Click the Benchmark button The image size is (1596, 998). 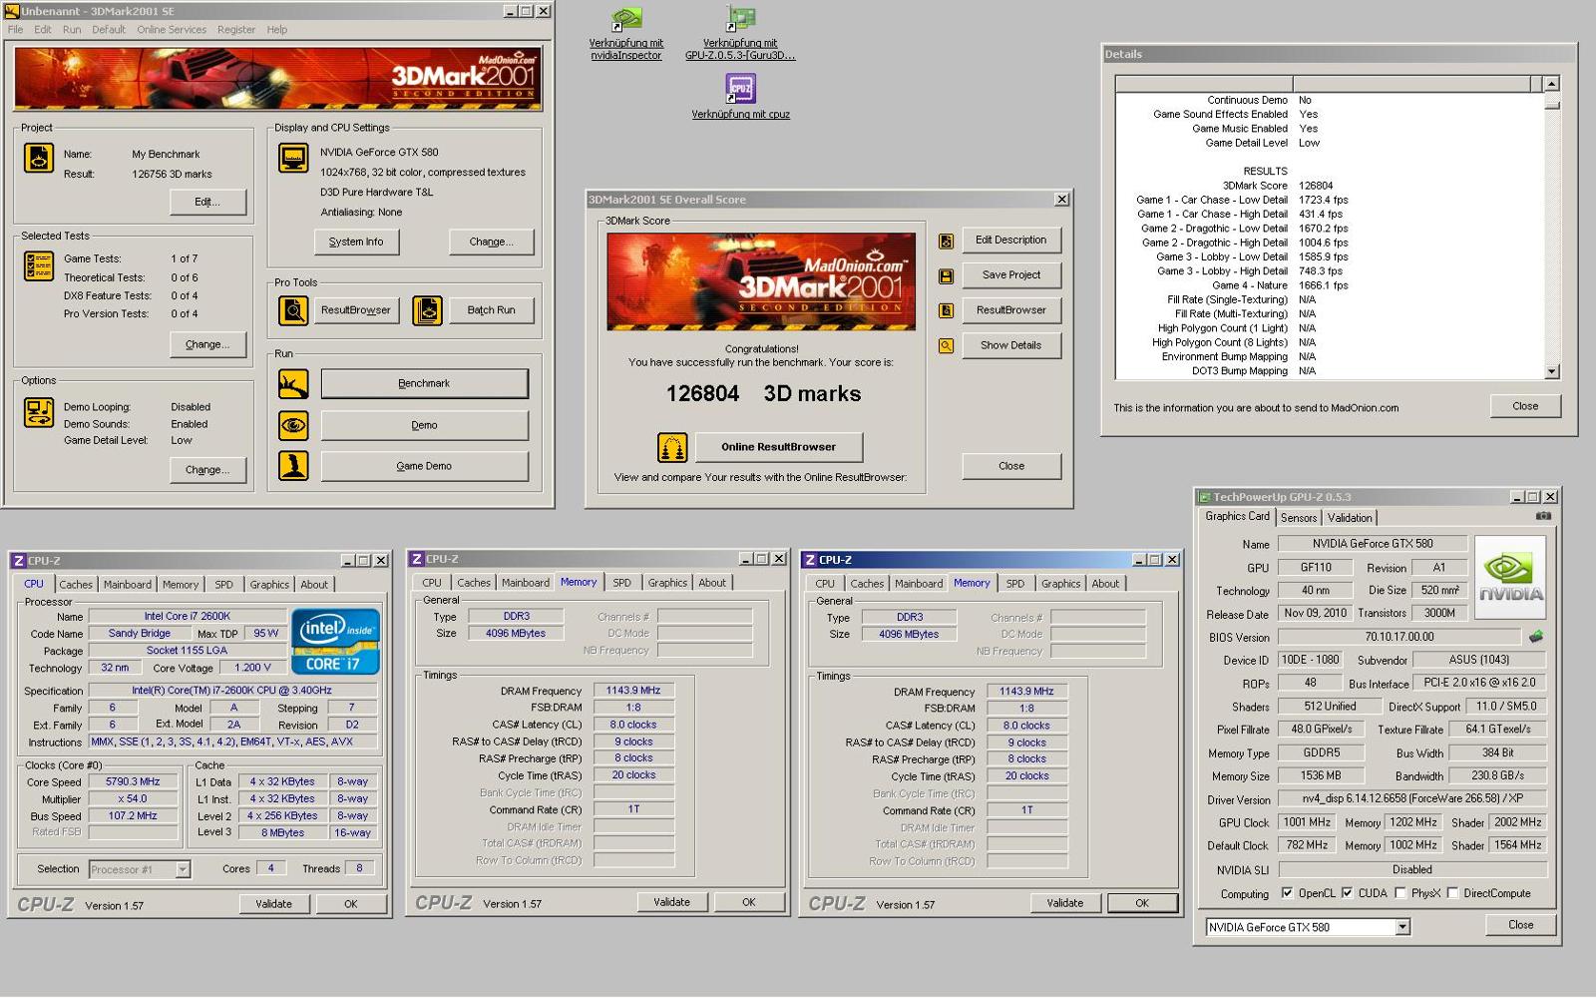424,383
